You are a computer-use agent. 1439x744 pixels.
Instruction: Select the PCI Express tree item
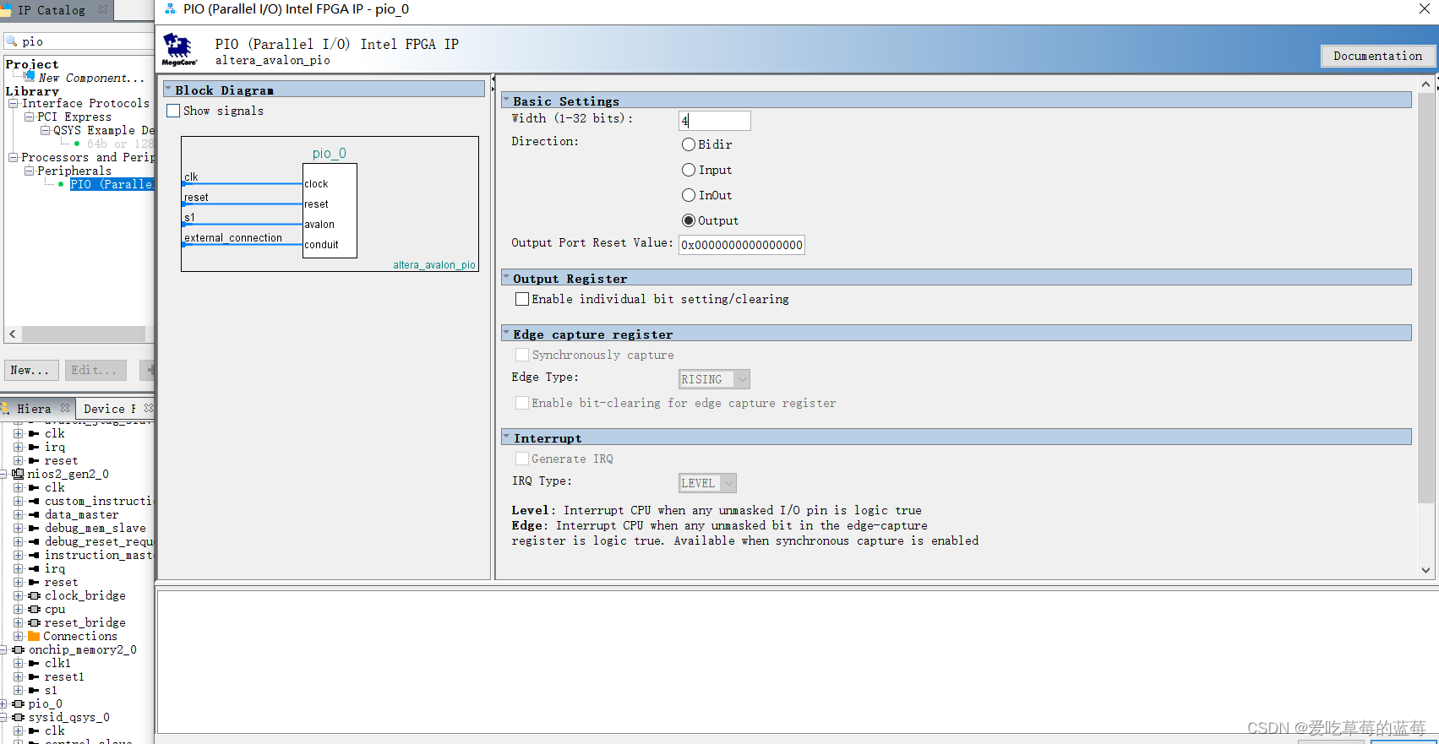74,117
